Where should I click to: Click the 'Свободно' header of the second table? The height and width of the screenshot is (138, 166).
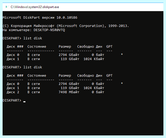85,76
